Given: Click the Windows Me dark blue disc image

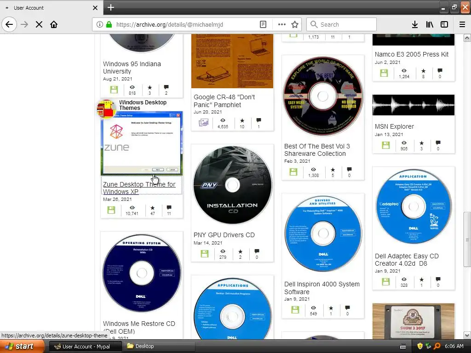Looking at the screenshot, I should (142, 273).
